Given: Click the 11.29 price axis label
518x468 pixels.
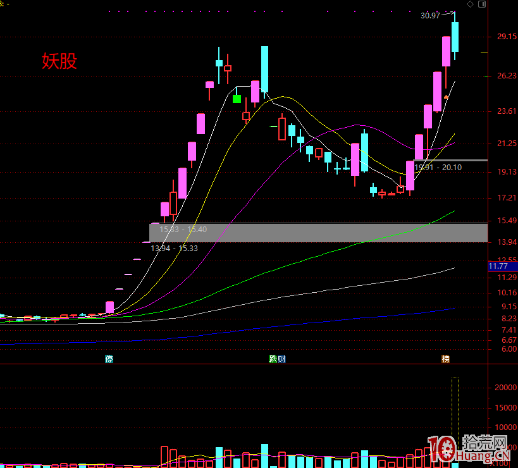Looking at the screenshot, I should [507, 278].
